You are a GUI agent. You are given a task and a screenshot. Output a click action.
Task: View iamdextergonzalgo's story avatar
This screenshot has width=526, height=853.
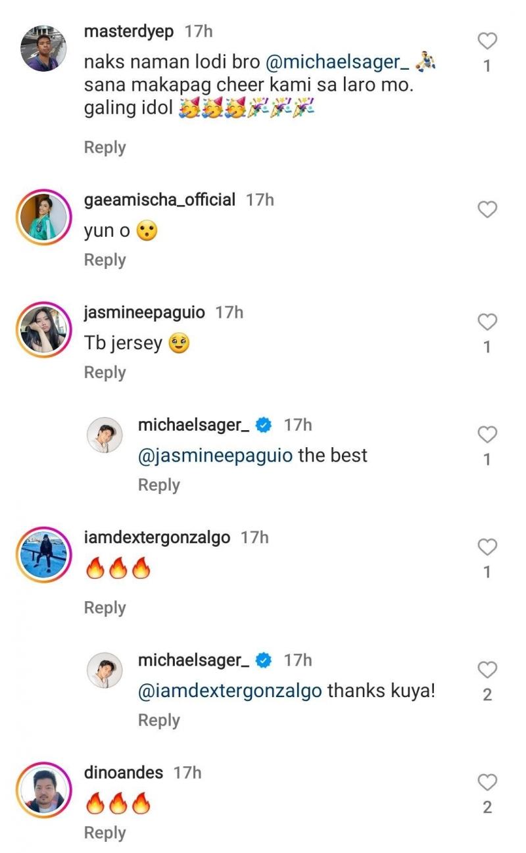tap(44, 554)
